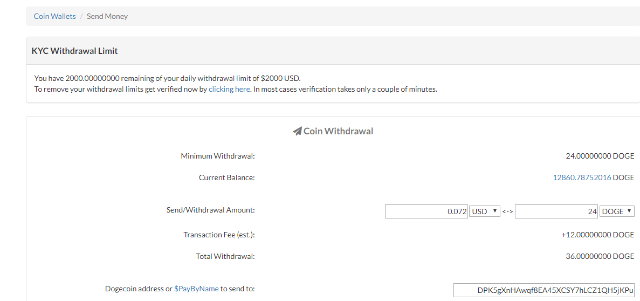This screenshot has height=301, width=640.
Task: Open the Coin Wallets breadcrumb link
Action: [x=54, y=16]
